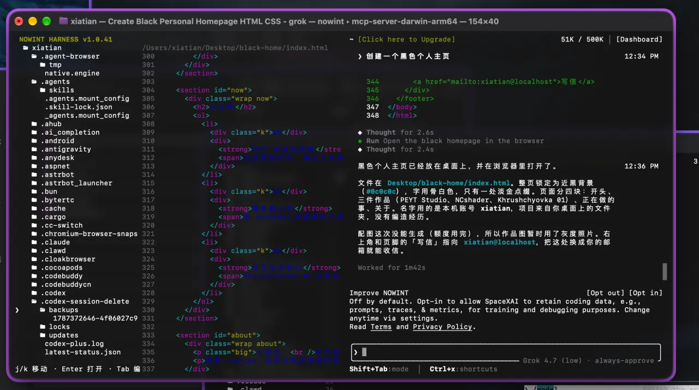Collapse the .codex-session-delete folder

[34, 302]
